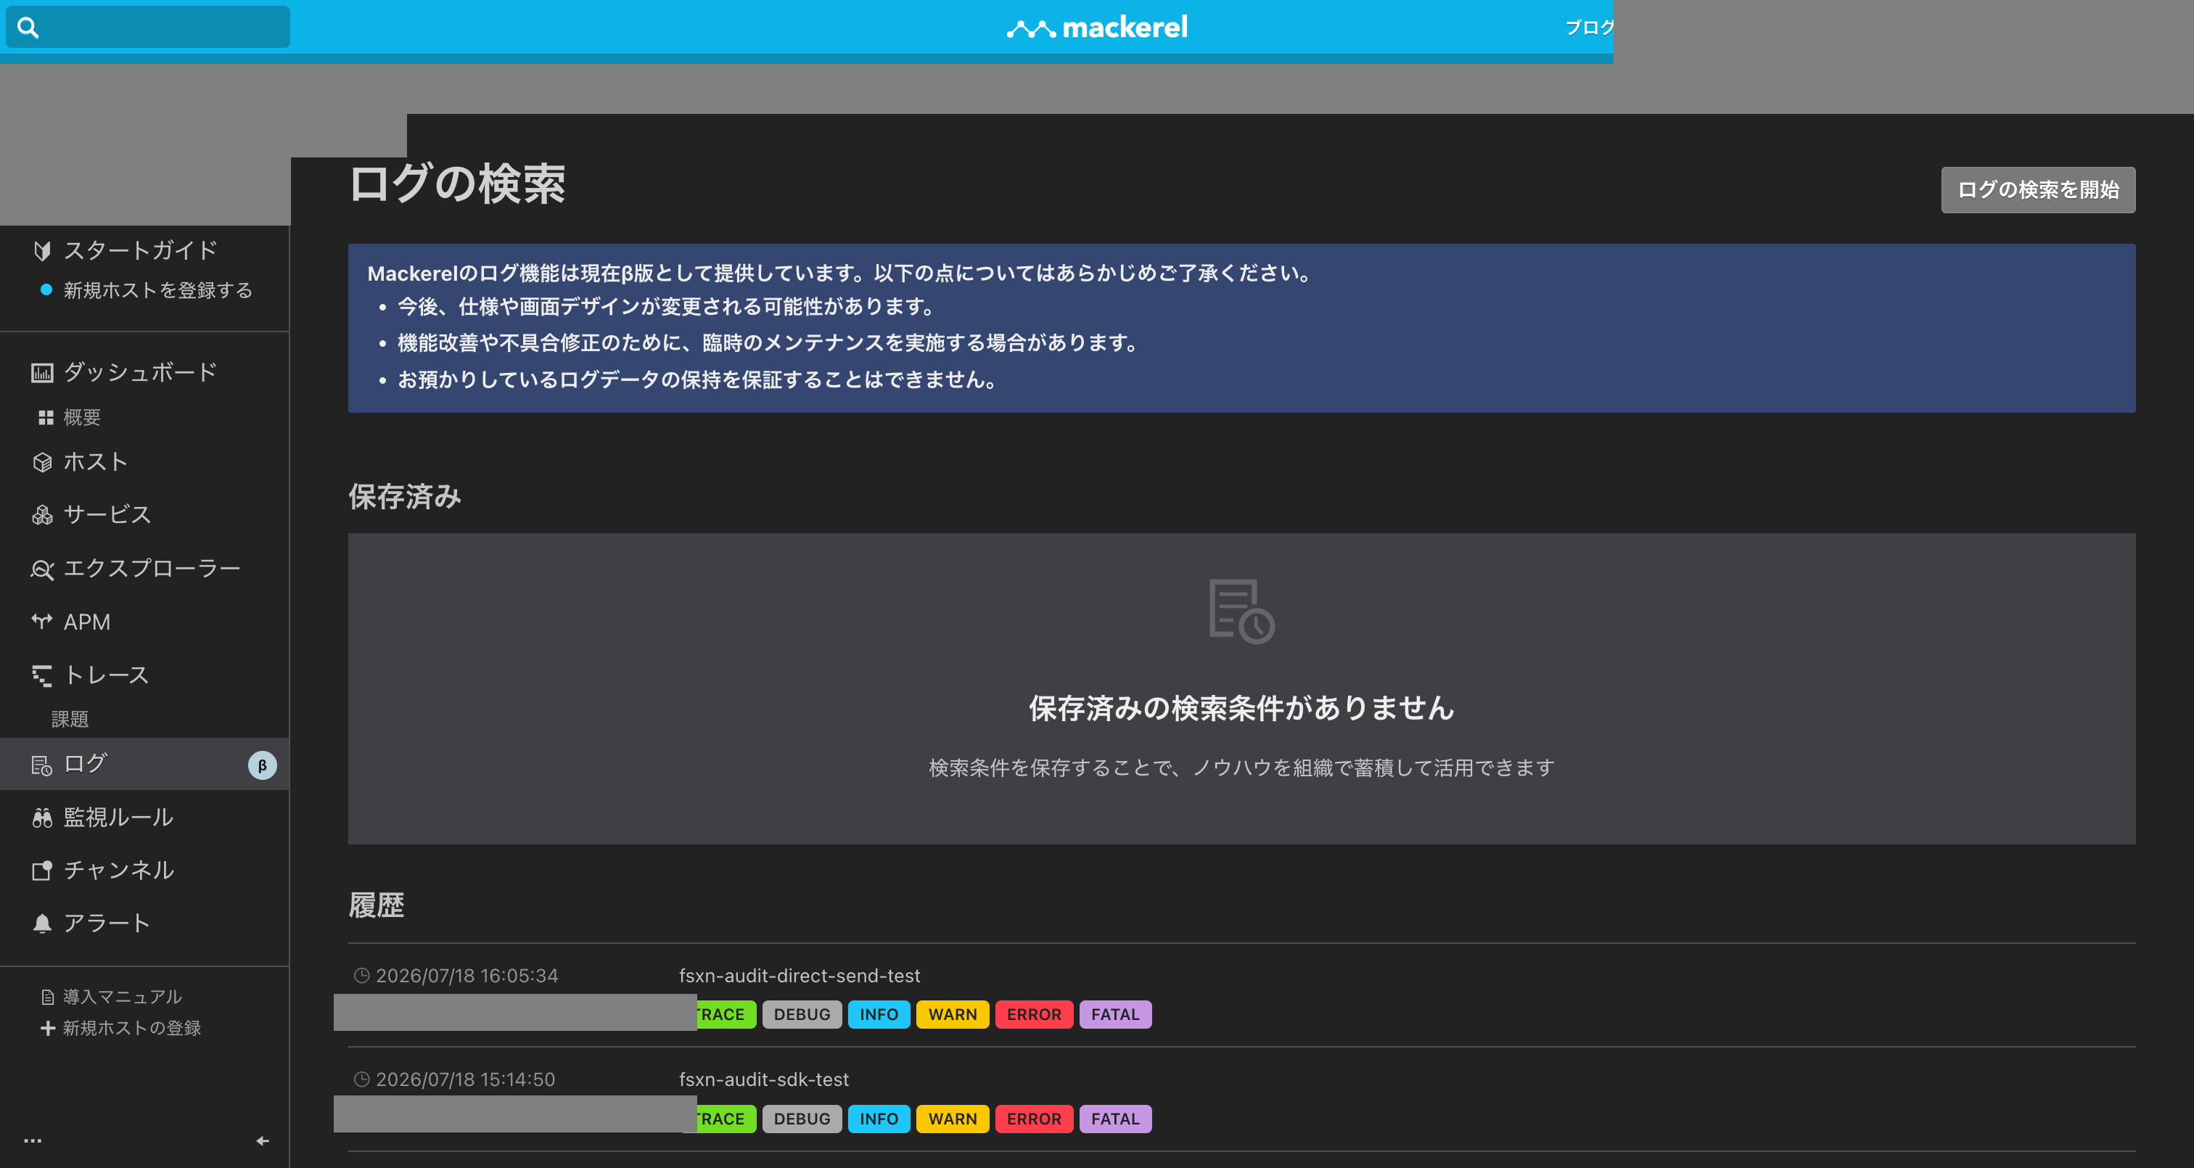Click TRACE tag in fsxn-audit-direct-send-test row

(x=726, y=1015)
